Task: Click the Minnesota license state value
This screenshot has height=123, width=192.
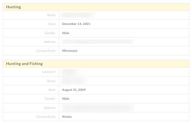Action: point(70,50)
